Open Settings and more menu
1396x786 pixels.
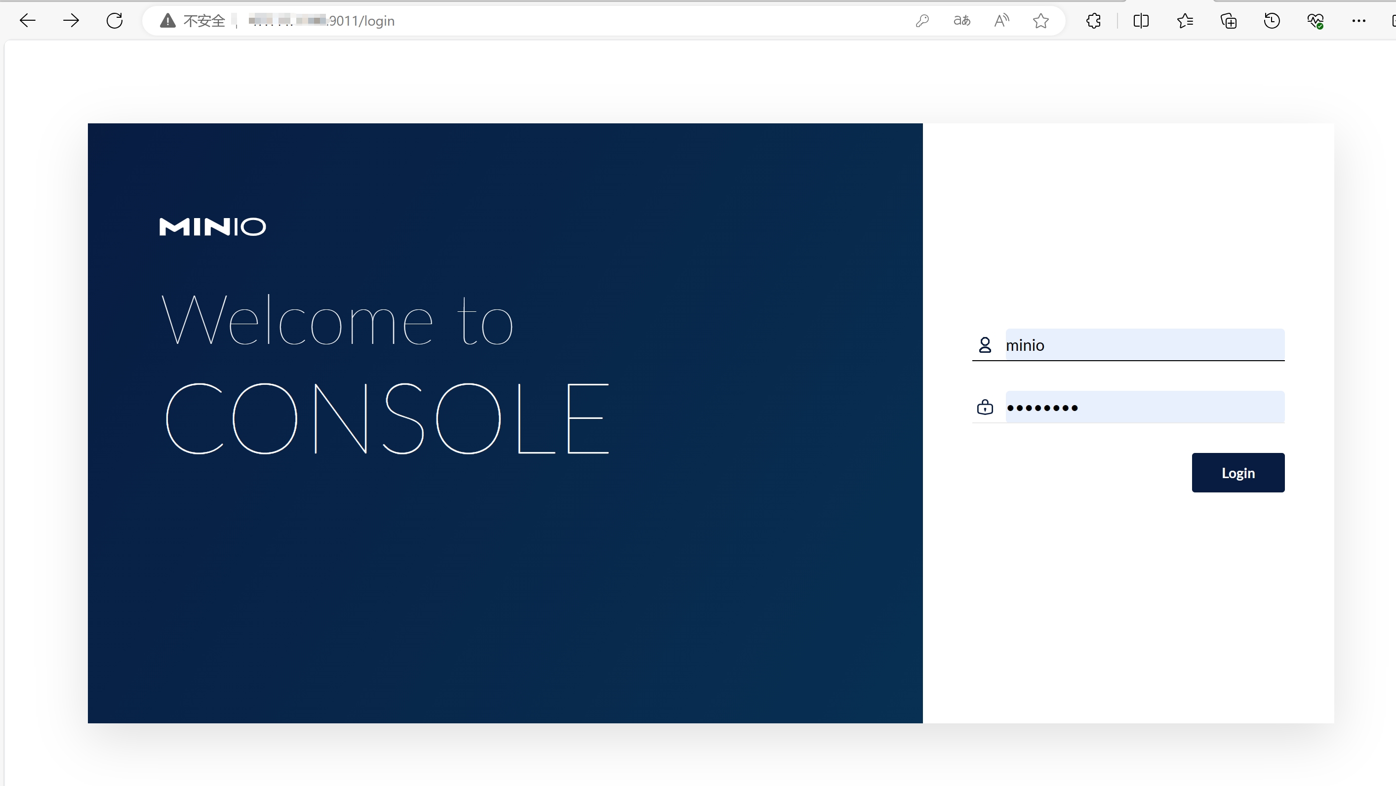1358,21
